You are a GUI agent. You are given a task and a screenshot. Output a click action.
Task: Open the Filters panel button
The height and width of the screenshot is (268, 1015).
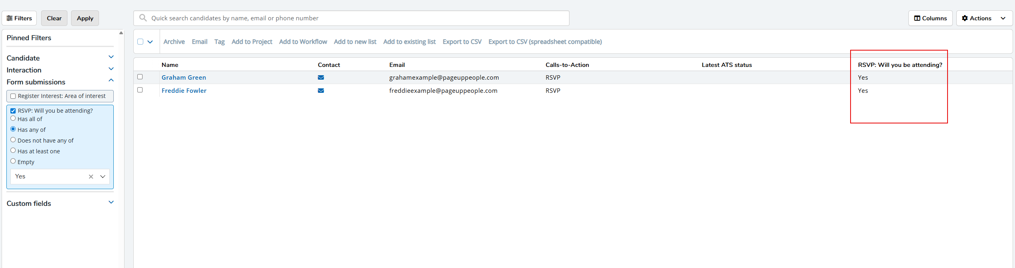19,18
